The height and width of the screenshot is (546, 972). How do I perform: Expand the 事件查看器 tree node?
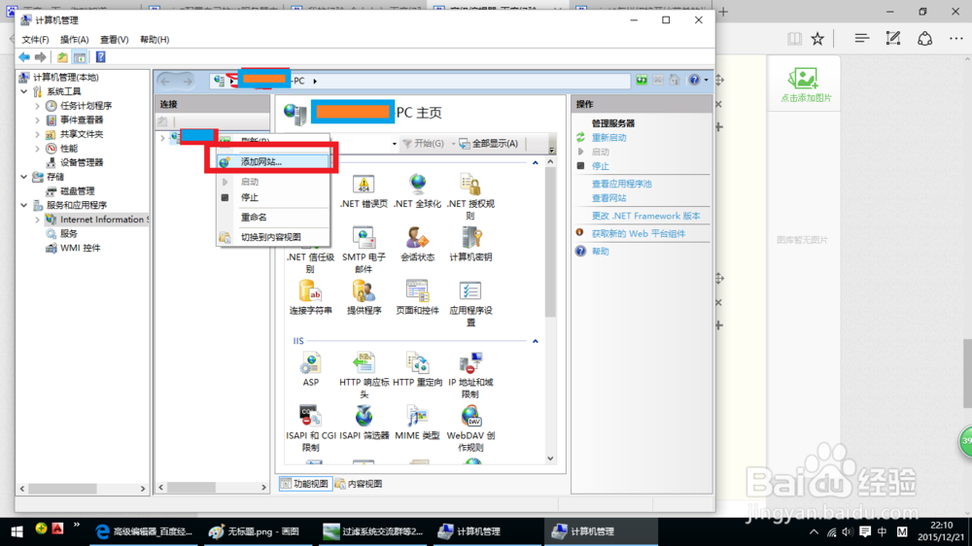(x=37, y=120)
